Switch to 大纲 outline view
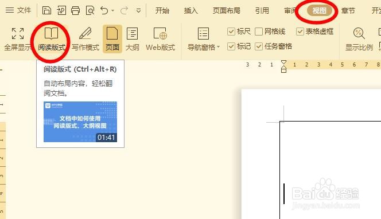381x219 pixels. point(132,39)
